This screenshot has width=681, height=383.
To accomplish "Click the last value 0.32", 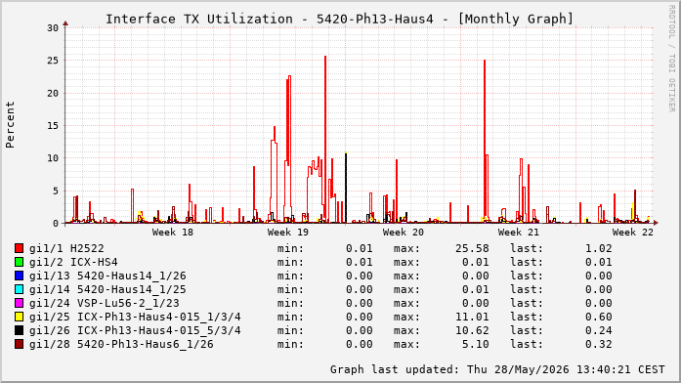I will click(599, 344).
